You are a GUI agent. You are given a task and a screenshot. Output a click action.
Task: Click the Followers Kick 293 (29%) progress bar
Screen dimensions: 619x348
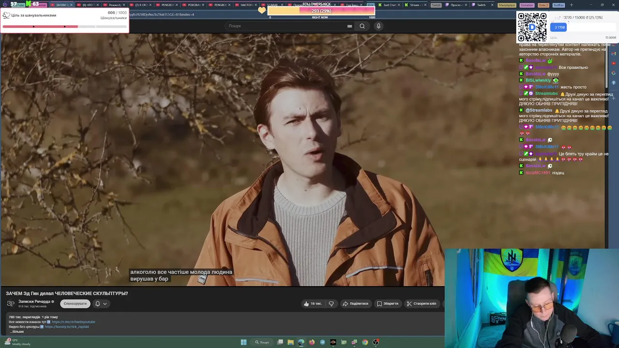321,11
